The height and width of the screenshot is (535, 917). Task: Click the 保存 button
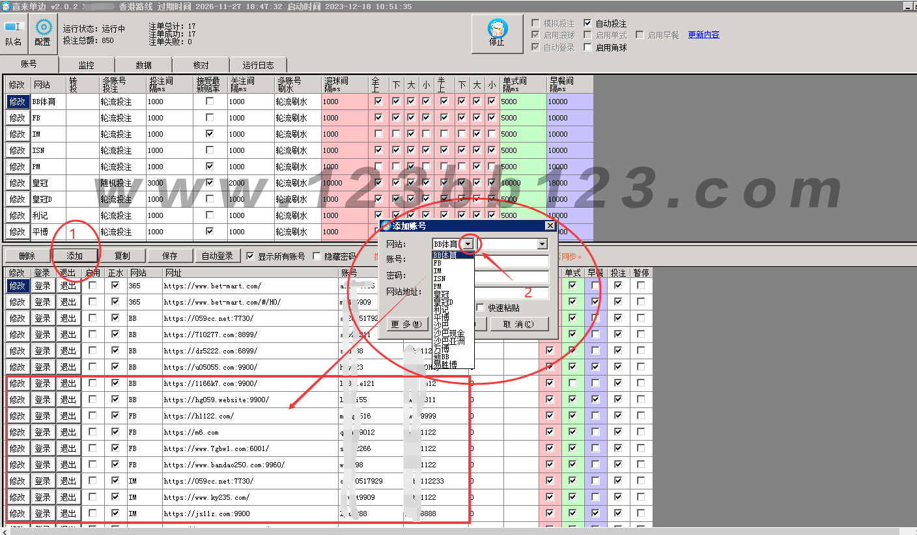tap(170, 256)
